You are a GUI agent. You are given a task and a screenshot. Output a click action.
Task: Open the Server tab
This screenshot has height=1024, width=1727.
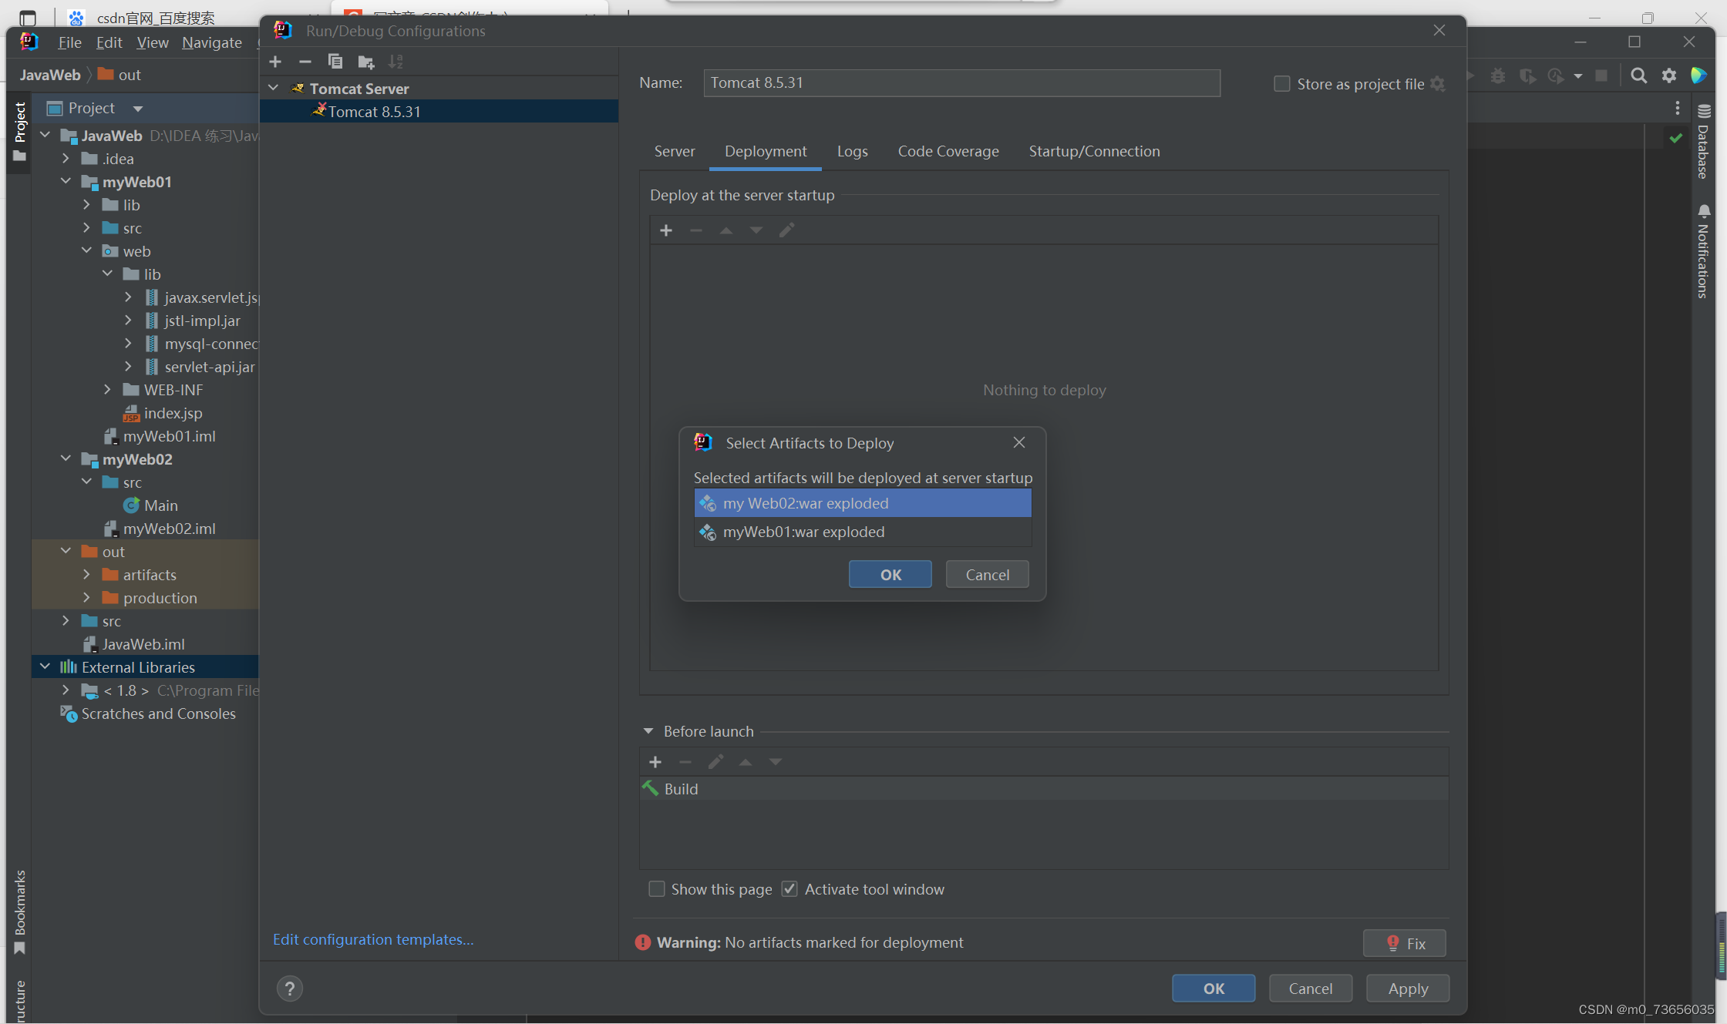tap(675, 151)
